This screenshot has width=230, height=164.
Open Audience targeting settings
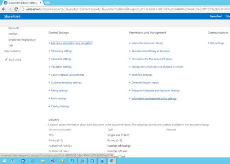pyautogui.click(x=66, y=83)
